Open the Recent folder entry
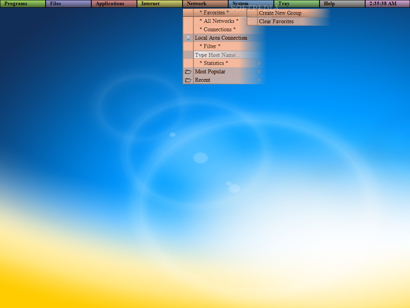Viewport: 410px width, 308px height. click(224, 80)
